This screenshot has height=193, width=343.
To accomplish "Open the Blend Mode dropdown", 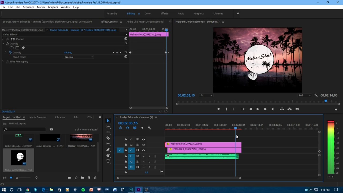I will pyautogui.click(x=79, y=57).
